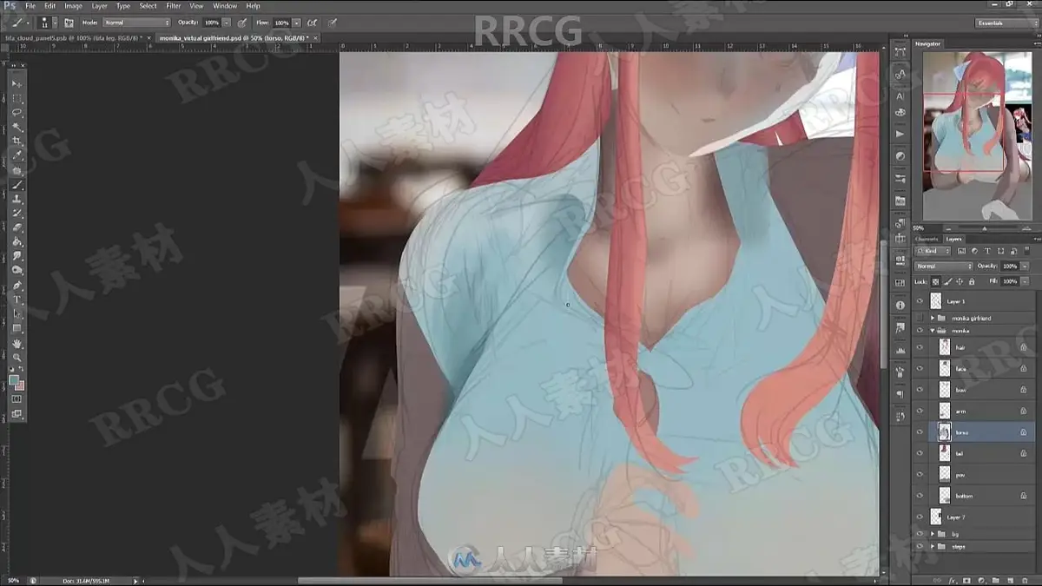This screenshot has height=586, width=1042.
Task: Delete layer with trash icon
Action: pyautogui.click(x=1024, y=579)
